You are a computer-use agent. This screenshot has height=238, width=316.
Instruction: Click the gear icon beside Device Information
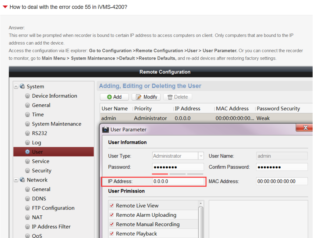coord(27,96)
